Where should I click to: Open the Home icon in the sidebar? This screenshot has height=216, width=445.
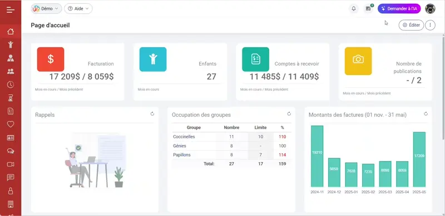pyautogui.click(x=11, y=32)
